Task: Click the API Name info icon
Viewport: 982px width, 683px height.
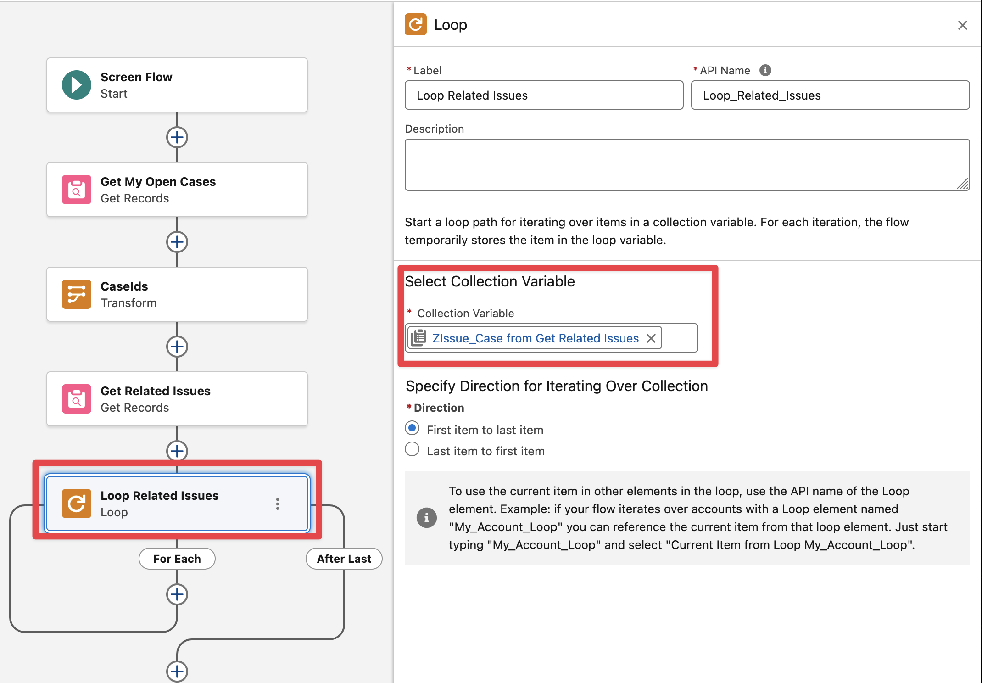Action: (765, 70)
